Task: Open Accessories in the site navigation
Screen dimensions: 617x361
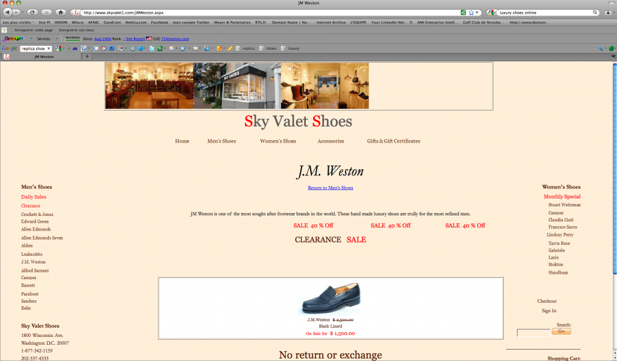Action: (x=331, y=141)
